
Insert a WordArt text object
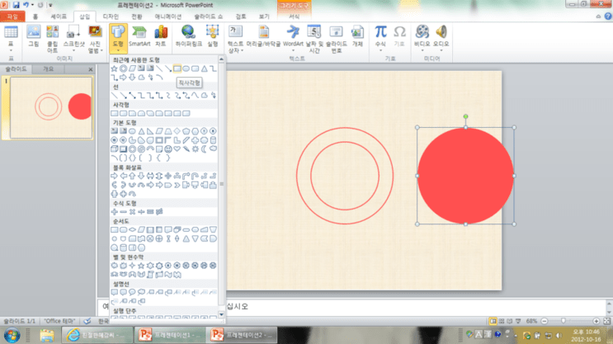[293, 38]
